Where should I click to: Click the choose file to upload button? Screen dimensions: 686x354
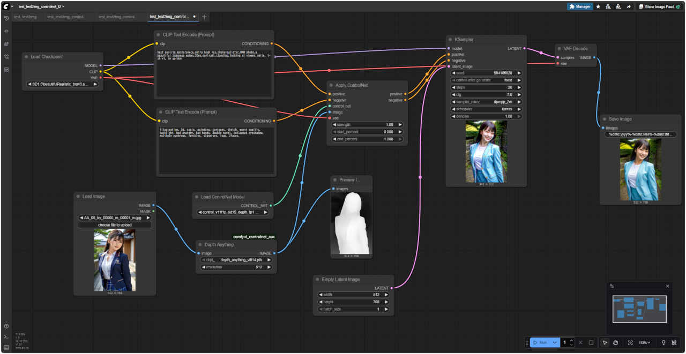click(115, 225)
